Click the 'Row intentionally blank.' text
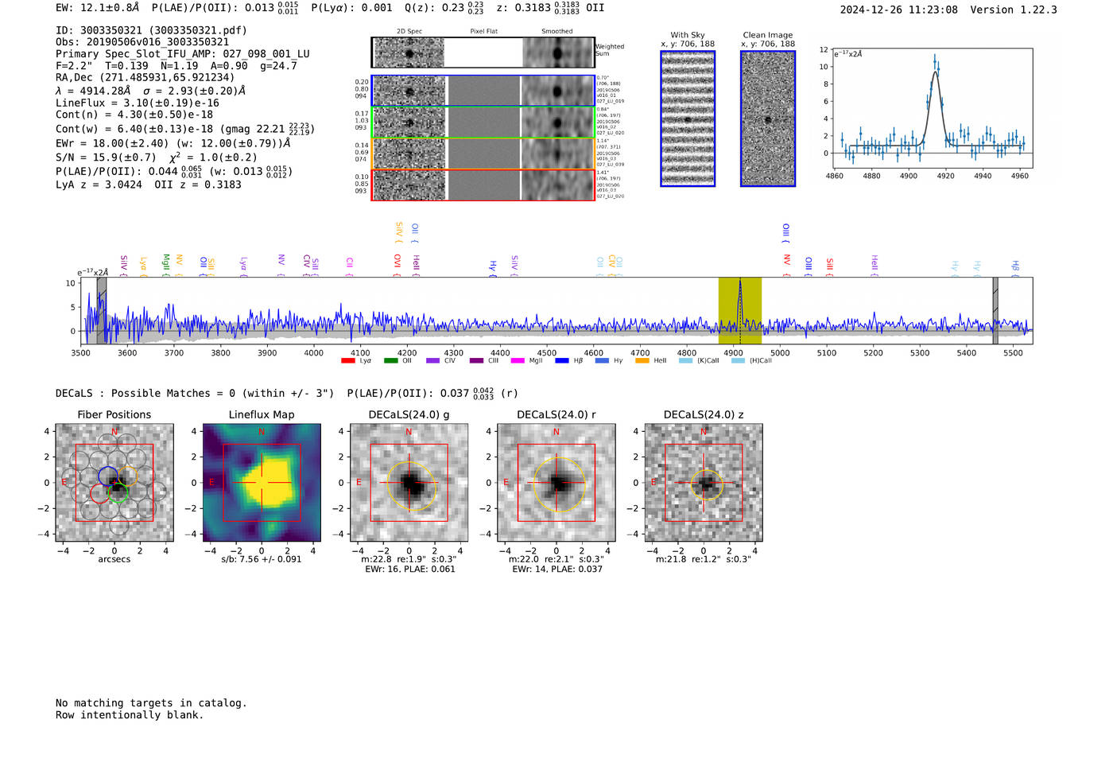The height and width of the screenshot is (758, 1113). coord(130,715)
